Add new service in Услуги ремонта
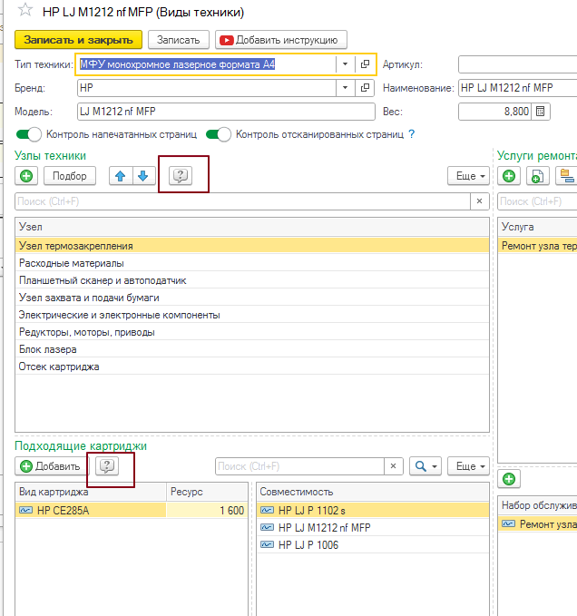 pyautogui.click(x=509, y=176)
